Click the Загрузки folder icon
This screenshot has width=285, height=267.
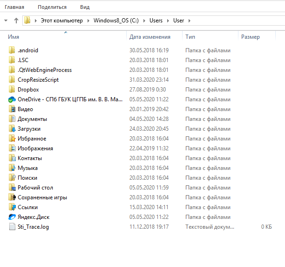(12, 129)
